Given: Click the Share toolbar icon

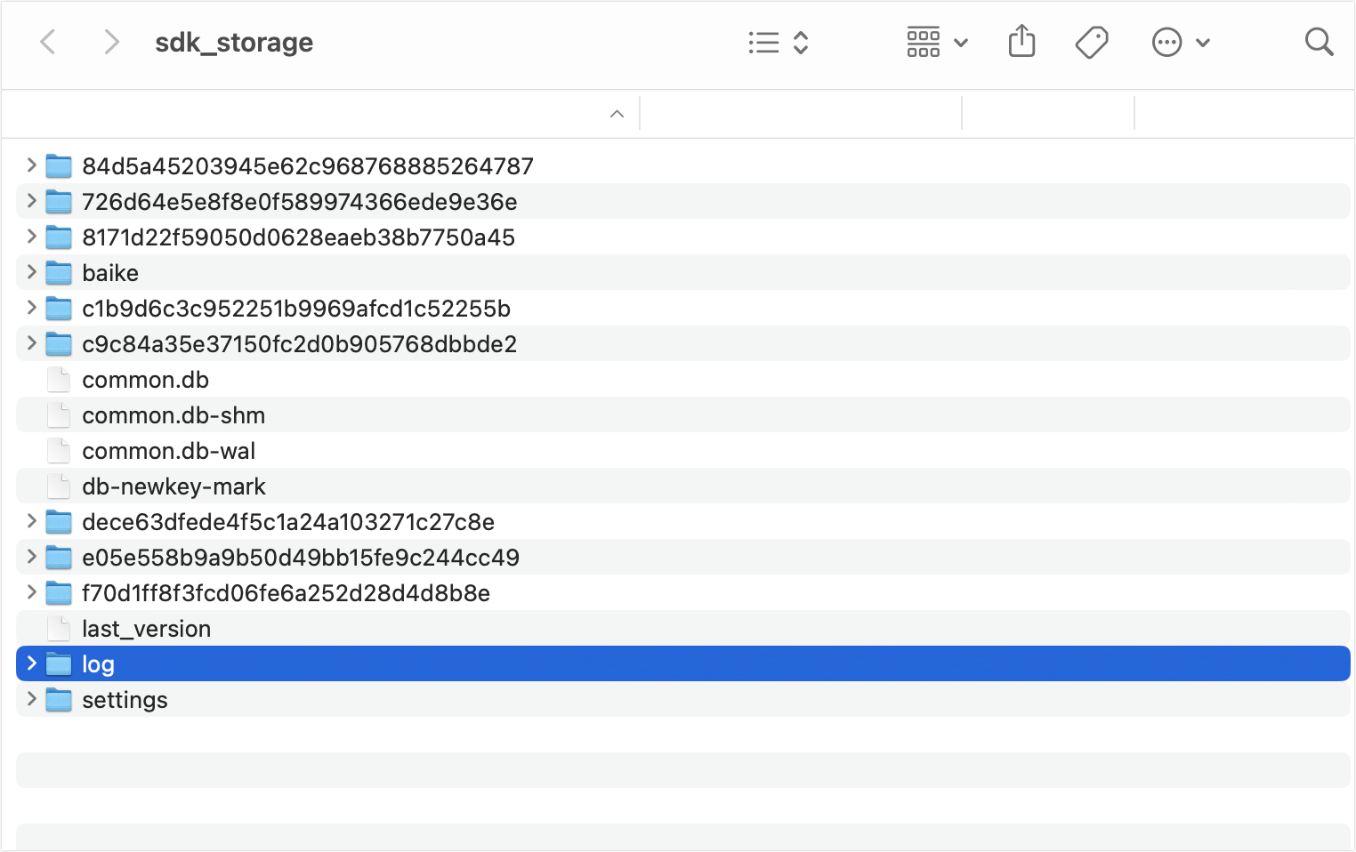Looking at the screenshot, I should click(x=1021, y=42).
